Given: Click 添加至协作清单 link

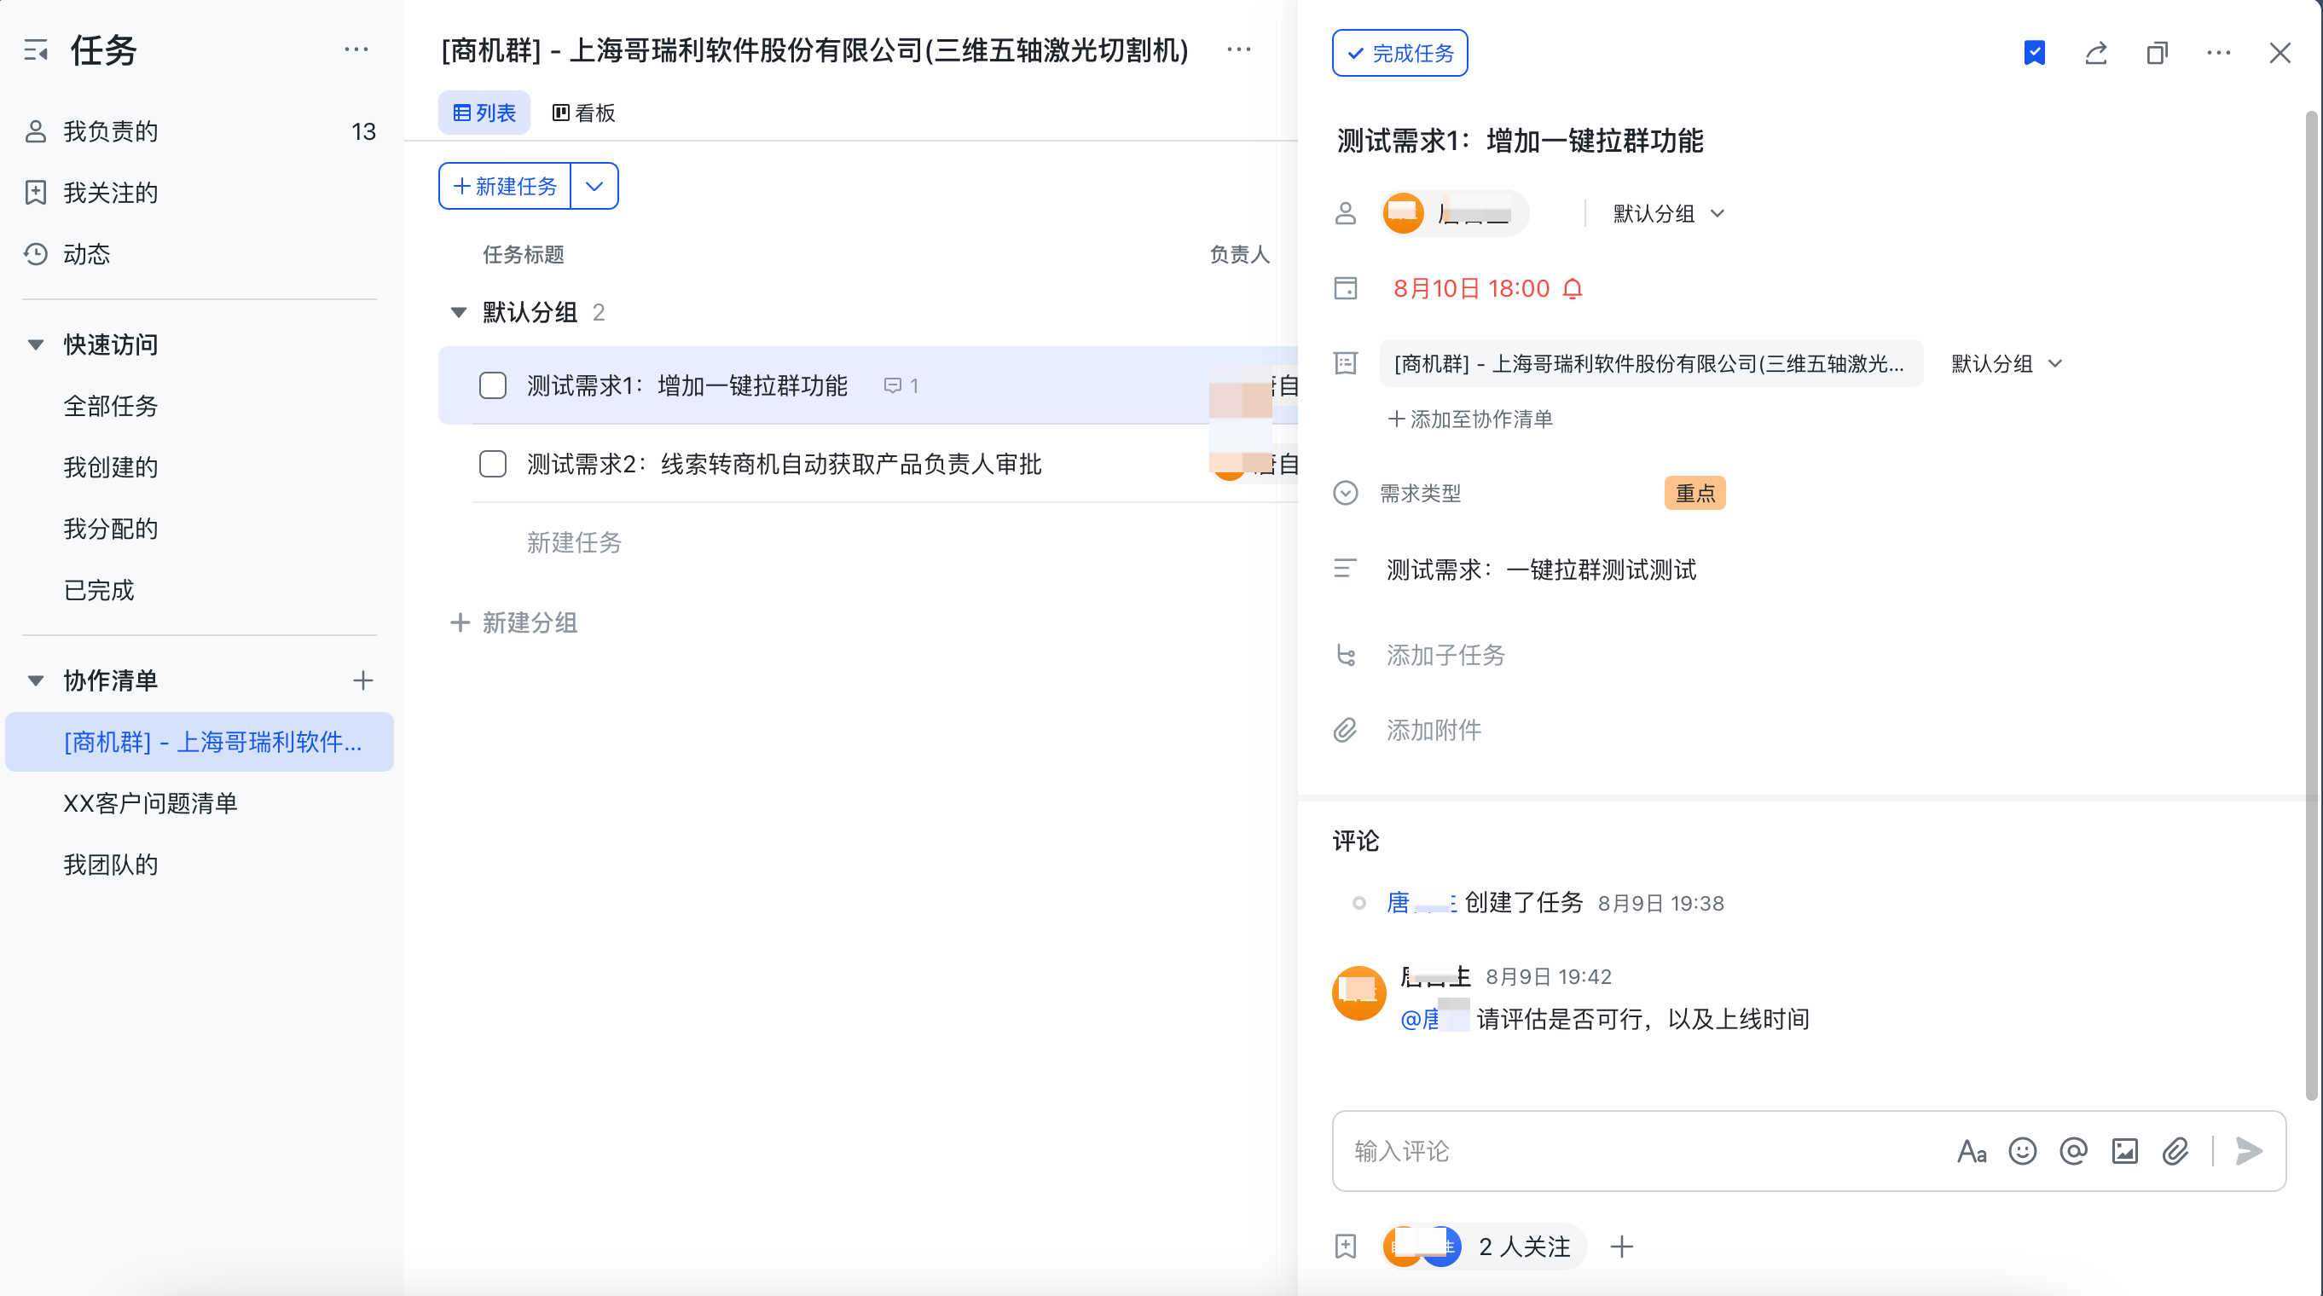Looking at the screenshot, I should 1470,419.
